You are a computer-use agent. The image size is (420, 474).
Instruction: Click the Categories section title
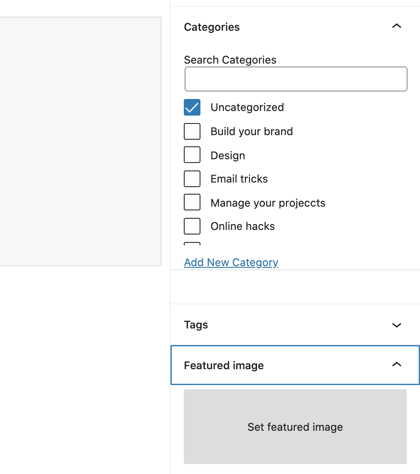pyautogui.click(x=212, y=27)
